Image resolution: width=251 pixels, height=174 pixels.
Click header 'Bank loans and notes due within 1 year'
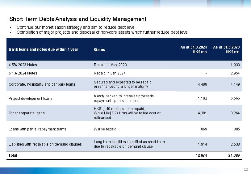pyautogui.click(x=43, y=49)
